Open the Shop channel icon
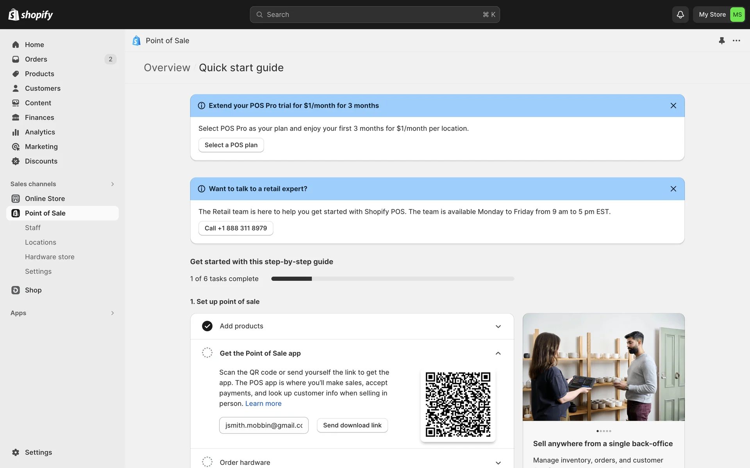Screen dimensions: 750x468 [x=16, y=290]
